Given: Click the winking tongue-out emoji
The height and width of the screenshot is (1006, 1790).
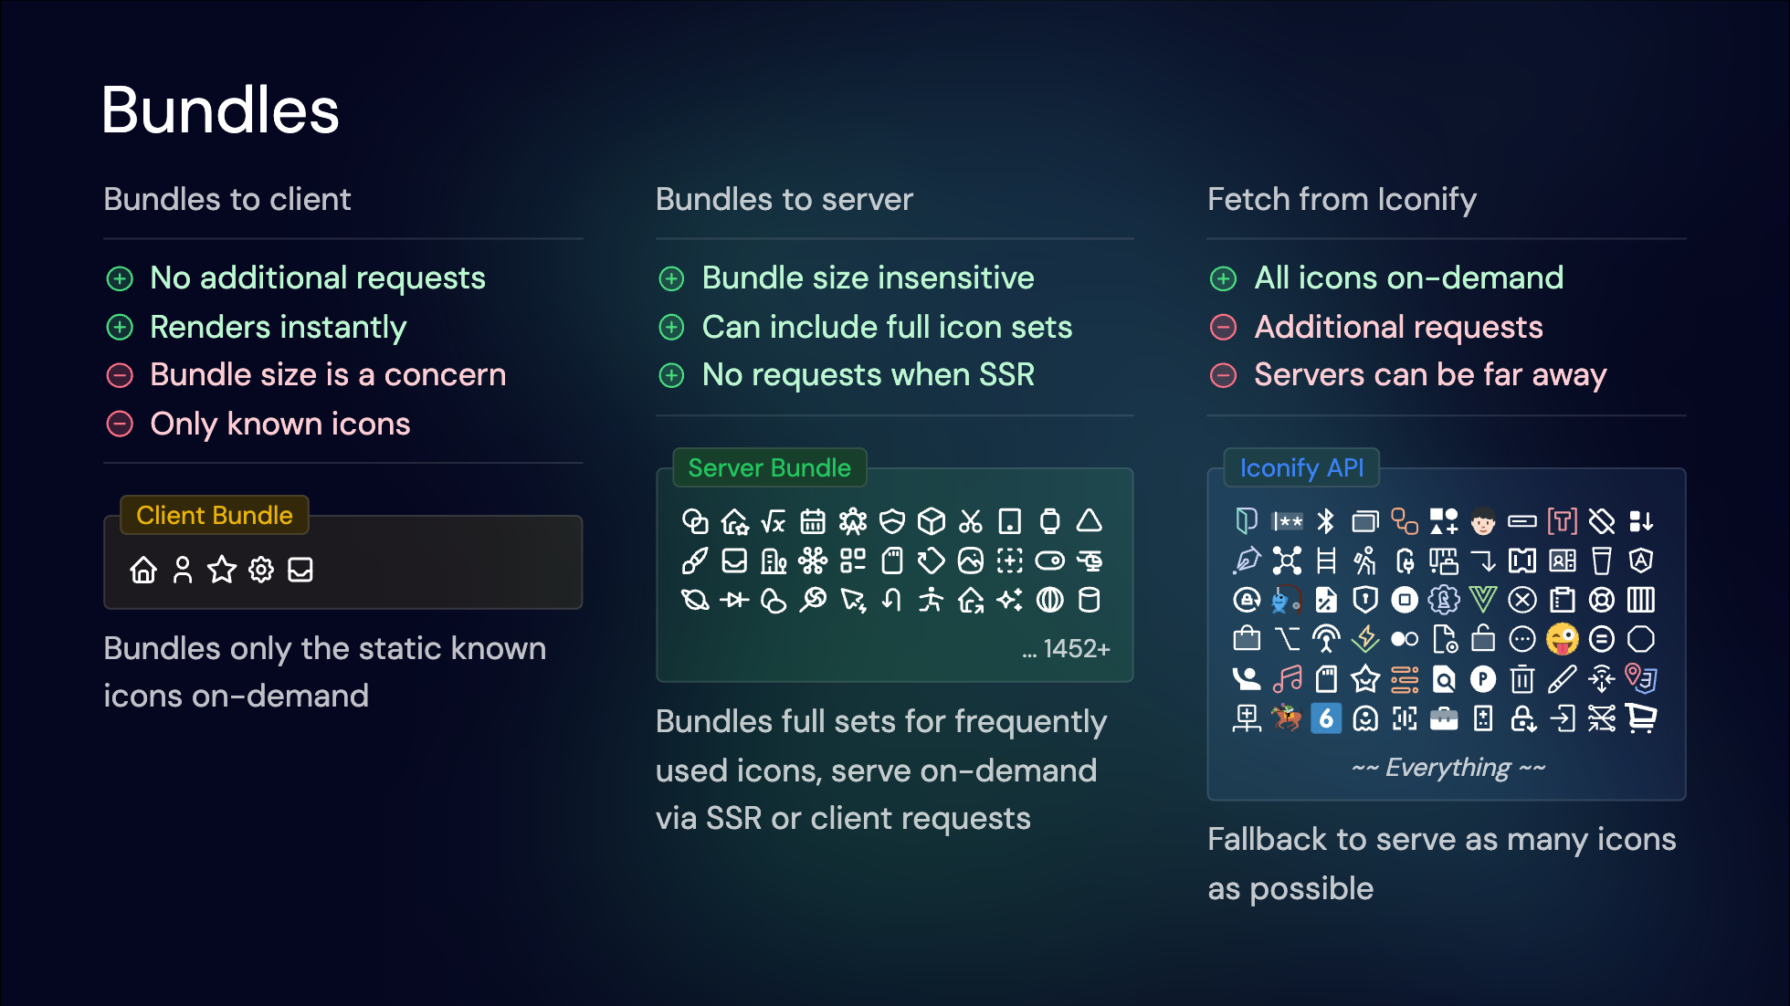Looking at the screenshot, I should coord(1562,639).
